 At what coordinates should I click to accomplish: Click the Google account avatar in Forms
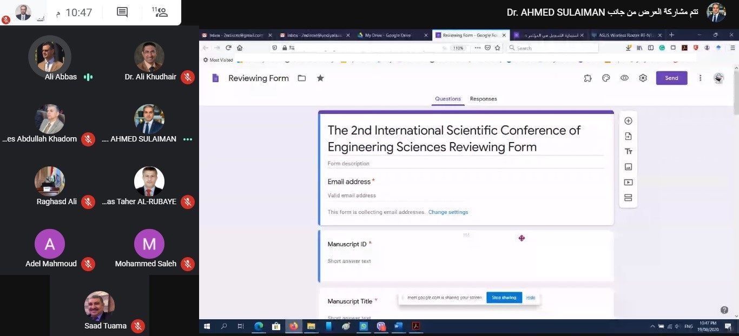[x=718, y=78]
